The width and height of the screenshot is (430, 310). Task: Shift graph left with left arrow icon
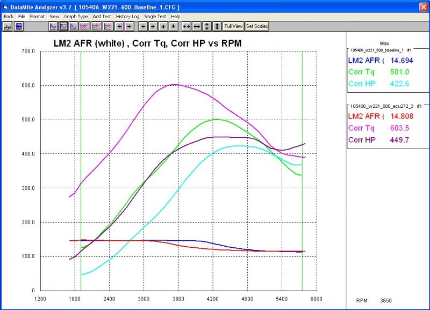(143, 26)
